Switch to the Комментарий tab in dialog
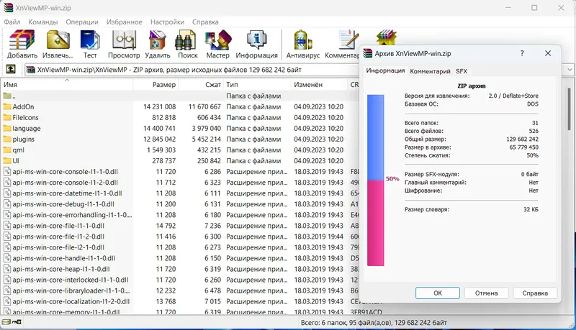 coord(430,71)
